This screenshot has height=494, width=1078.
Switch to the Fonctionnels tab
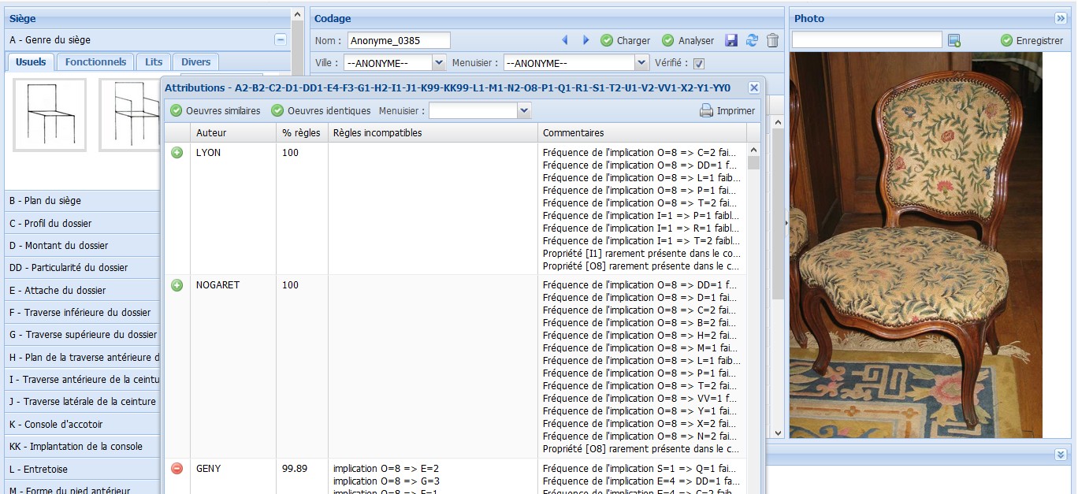pos(95,62)
